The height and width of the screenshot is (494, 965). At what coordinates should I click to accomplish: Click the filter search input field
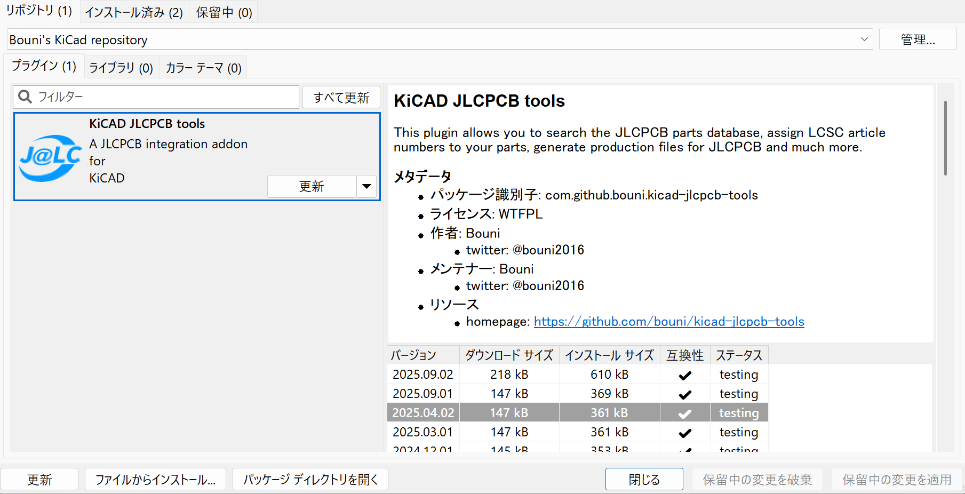(165, 97)
